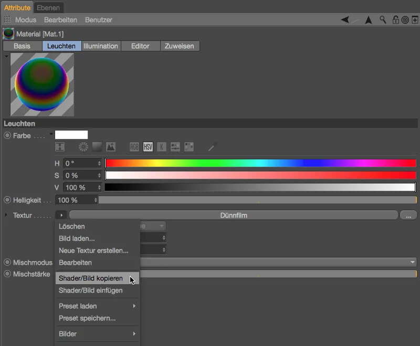Click the V value stepper arrows

point(99,188)
